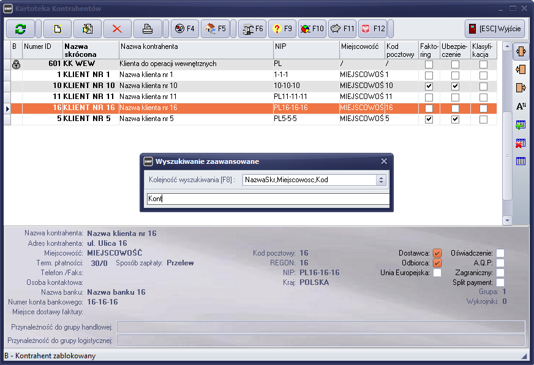Sort by the NIP column header
Viewport: 534px width, 365px height.
(x=306, y=46)
